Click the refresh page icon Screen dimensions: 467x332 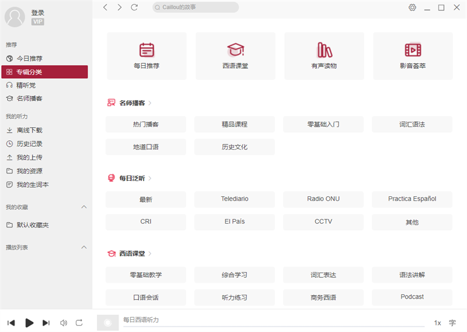tap(134, 8)
